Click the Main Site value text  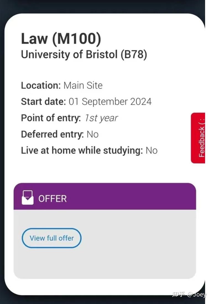[x=83, y=85]
